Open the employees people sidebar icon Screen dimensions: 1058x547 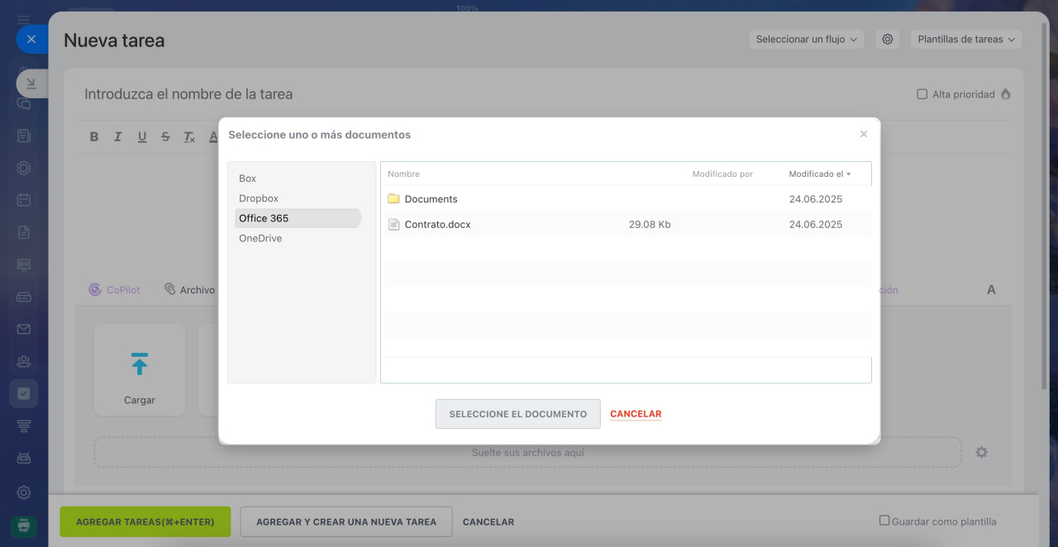click(24, 361)
